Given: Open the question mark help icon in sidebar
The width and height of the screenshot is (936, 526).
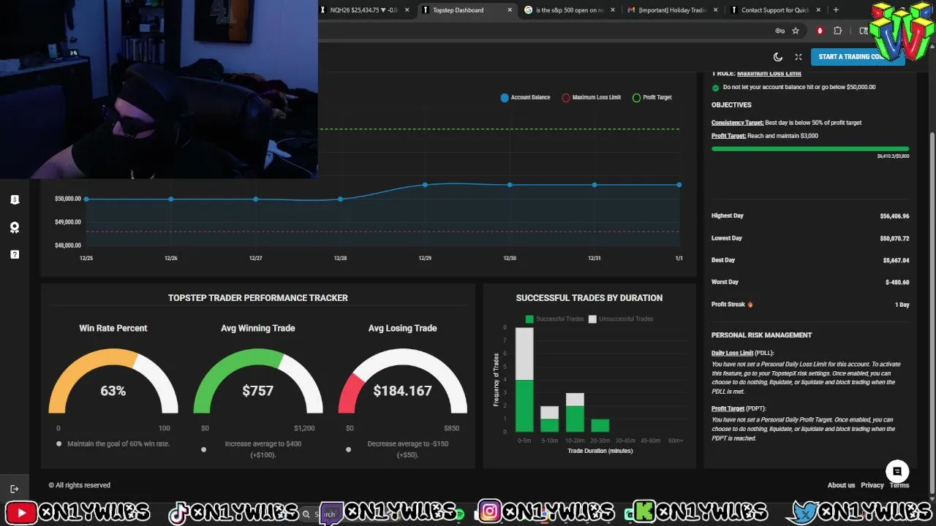Looking at the screenshot, I should pos(15,254).
